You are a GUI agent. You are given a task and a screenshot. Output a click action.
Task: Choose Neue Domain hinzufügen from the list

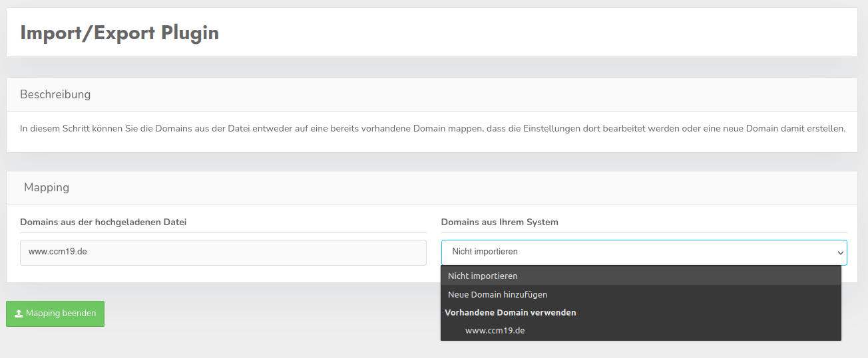coord(497,294)
